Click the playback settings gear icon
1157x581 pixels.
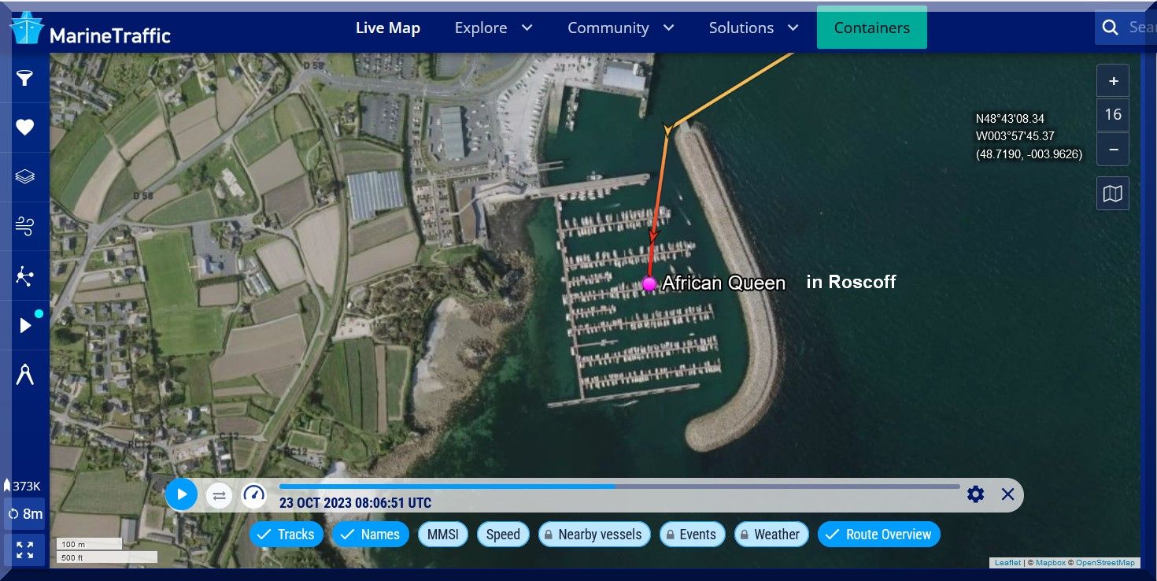975,494
